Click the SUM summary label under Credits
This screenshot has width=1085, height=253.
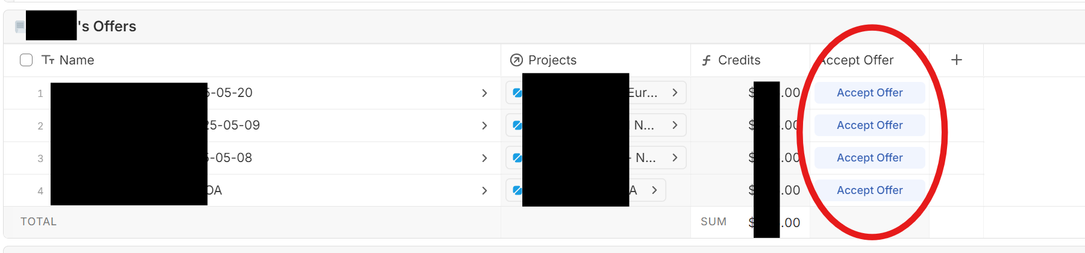tap(713, 222)
